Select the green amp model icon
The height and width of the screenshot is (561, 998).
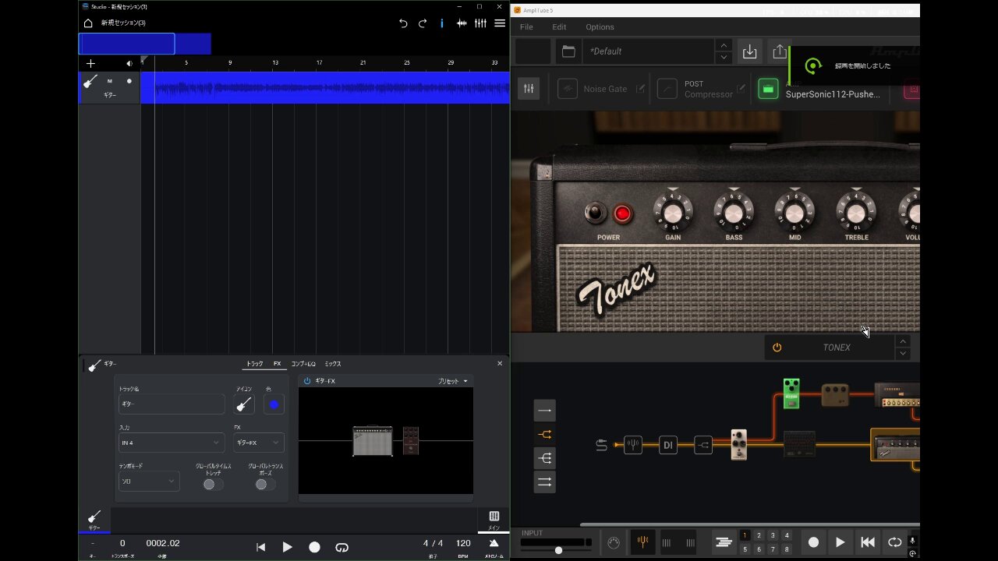coord(768,89)
